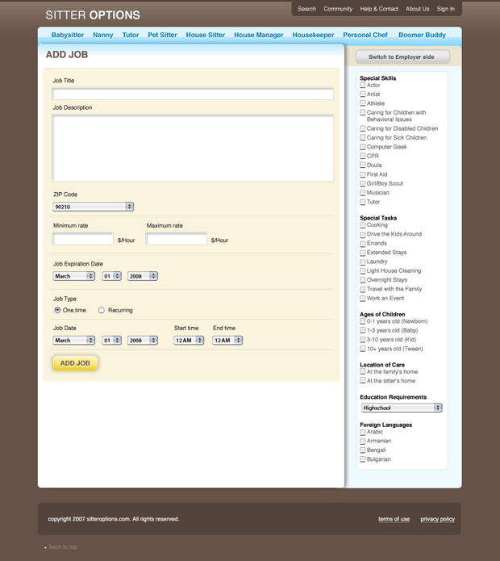Click the back to top link

coord(63,547)
